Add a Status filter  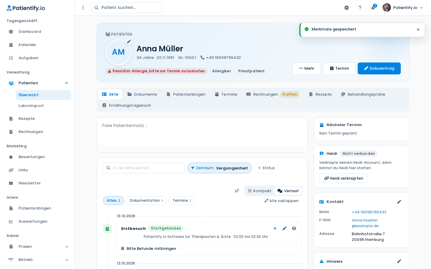pos(266,168)
